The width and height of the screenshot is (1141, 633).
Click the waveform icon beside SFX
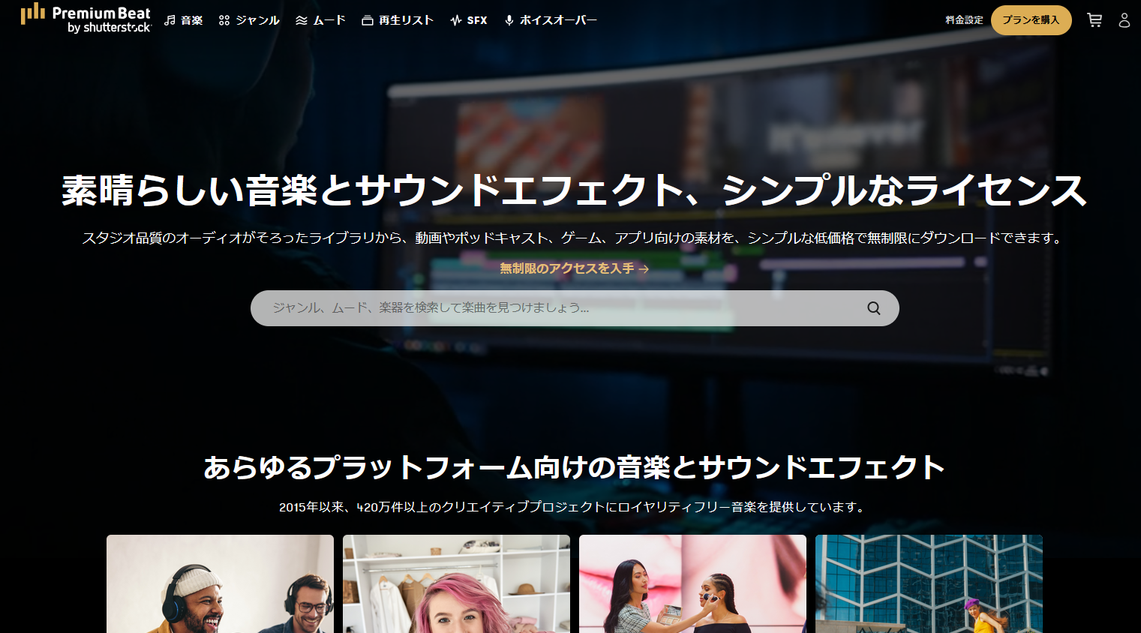(455, 19)
